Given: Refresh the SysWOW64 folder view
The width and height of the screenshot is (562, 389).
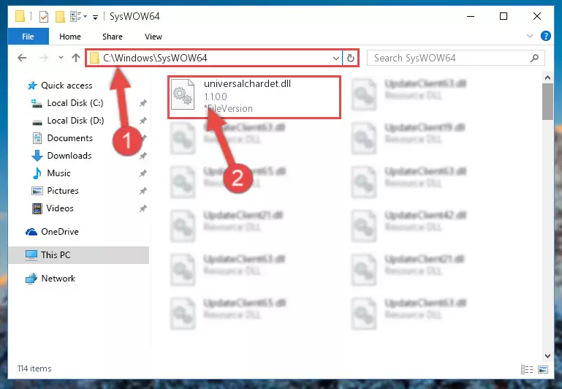Looking at the screenshot, I should [351, 58].
